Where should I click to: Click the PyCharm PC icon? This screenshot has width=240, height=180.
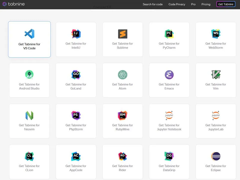tap(169, 34)
